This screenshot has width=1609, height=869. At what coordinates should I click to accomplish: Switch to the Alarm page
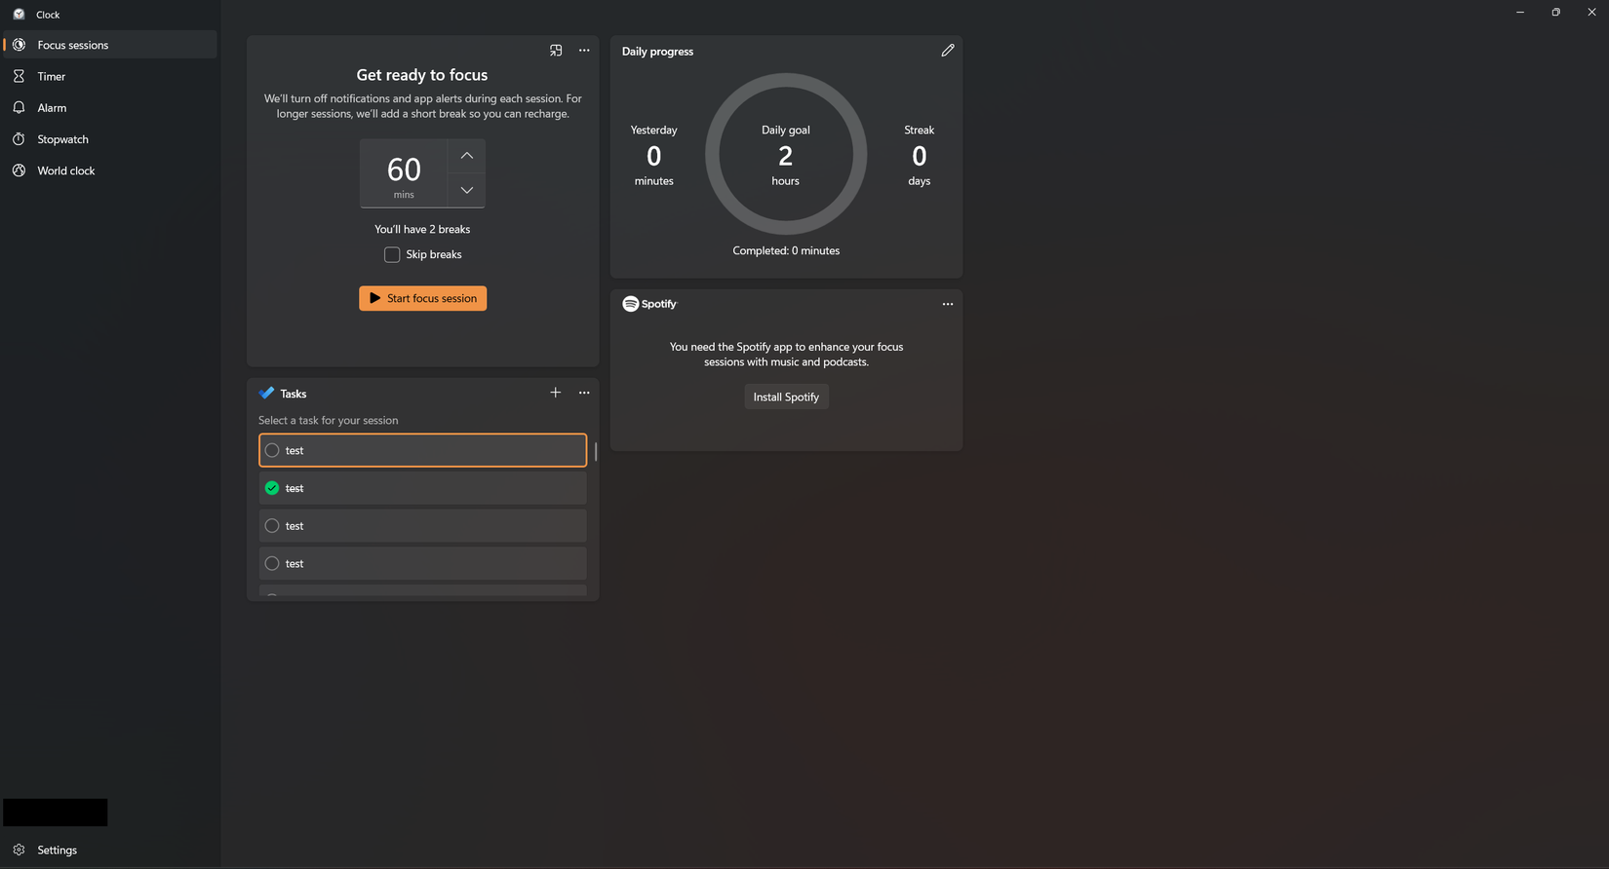(x=52, y=108)
